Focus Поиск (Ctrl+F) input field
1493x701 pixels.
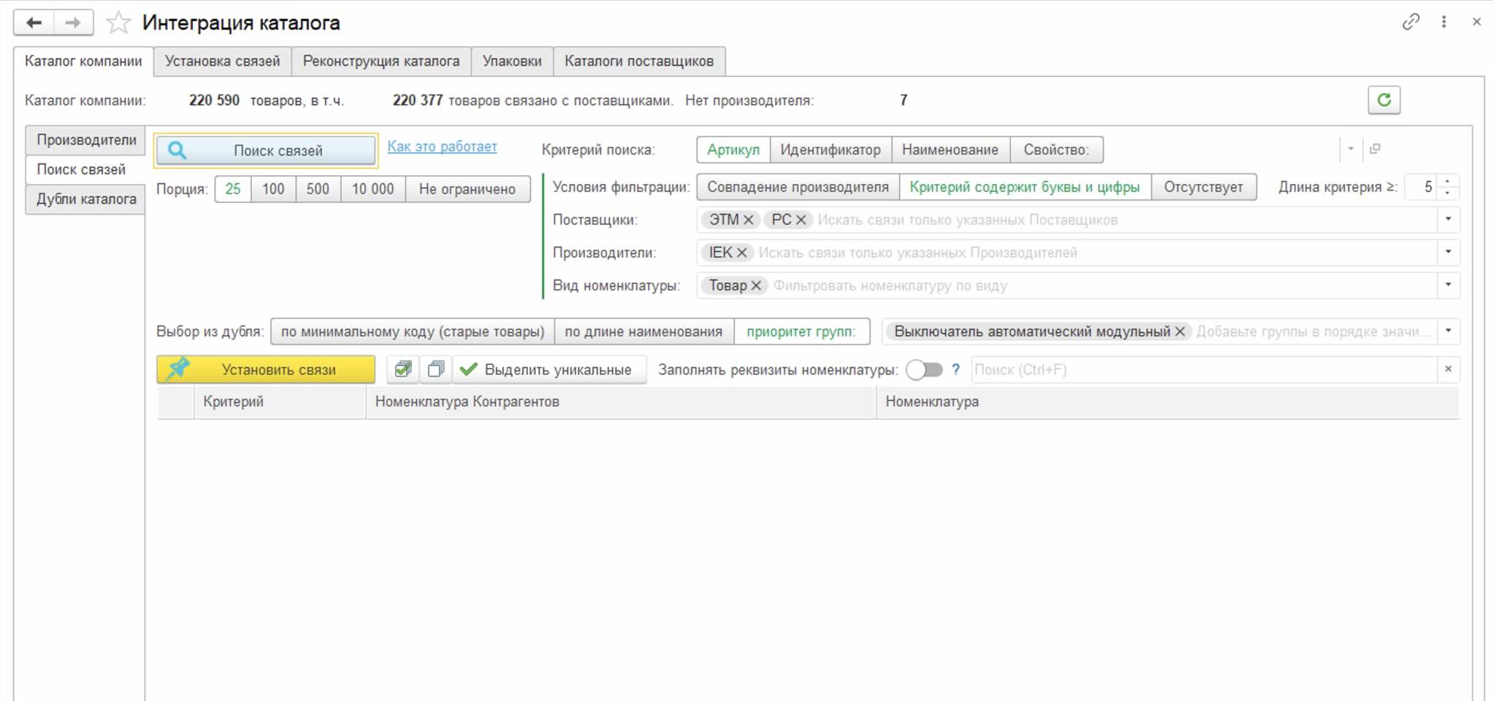point(1204,369)
